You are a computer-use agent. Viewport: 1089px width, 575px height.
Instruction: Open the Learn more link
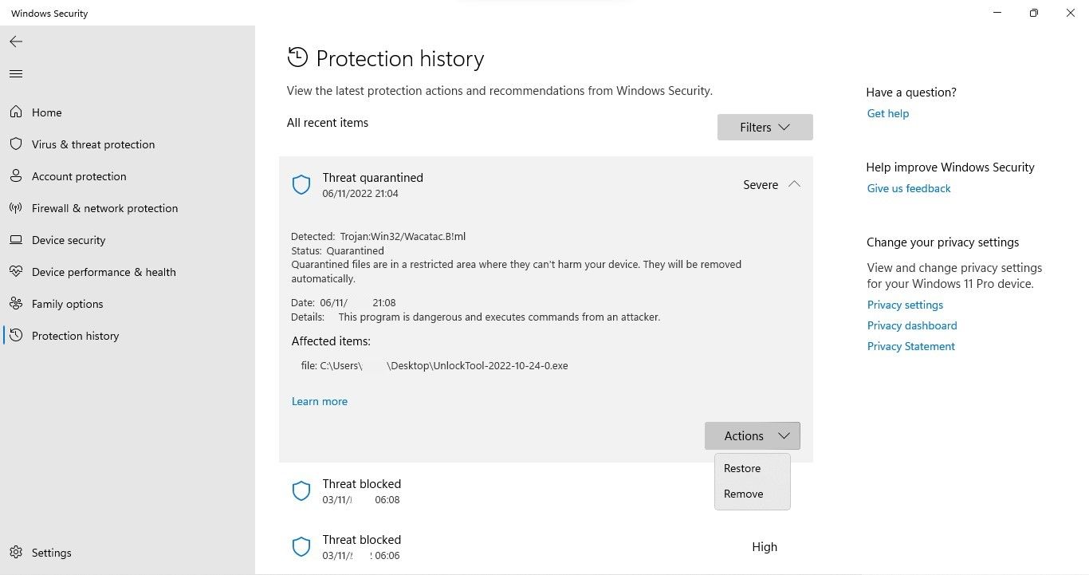(x=319, y=401)
